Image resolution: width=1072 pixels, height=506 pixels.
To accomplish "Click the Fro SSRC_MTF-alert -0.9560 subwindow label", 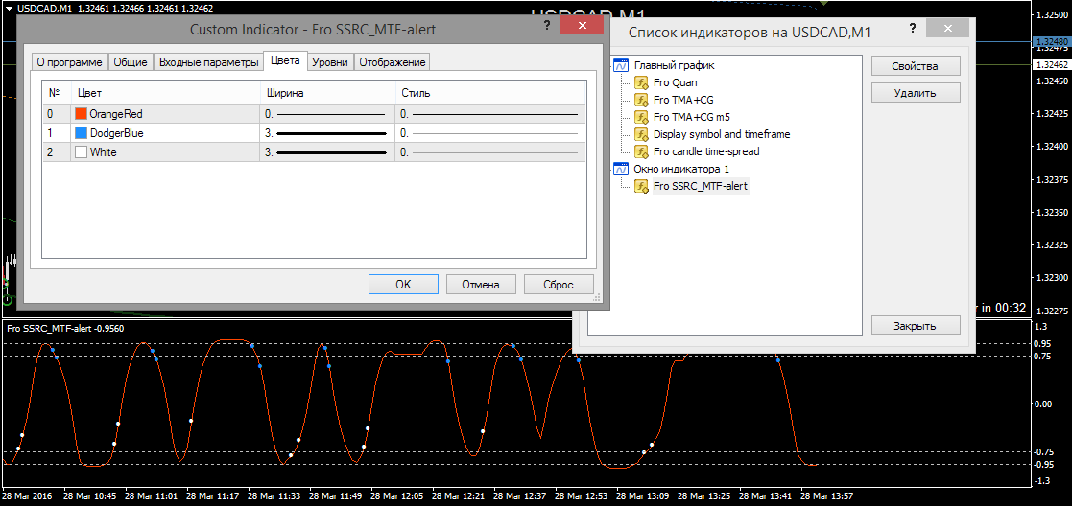I will pos(65,328).
